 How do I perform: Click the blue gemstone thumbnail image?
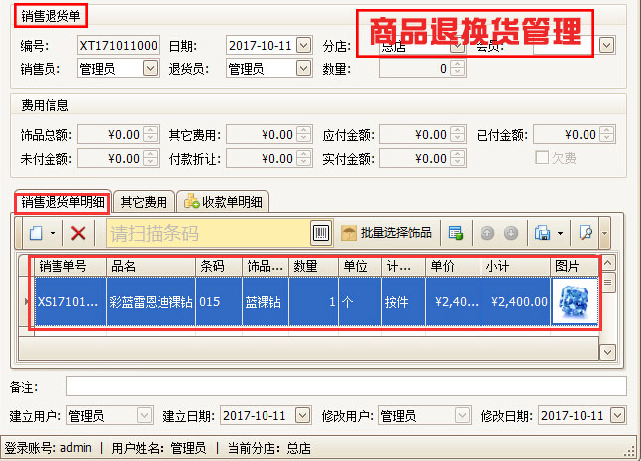click(573, 301)
